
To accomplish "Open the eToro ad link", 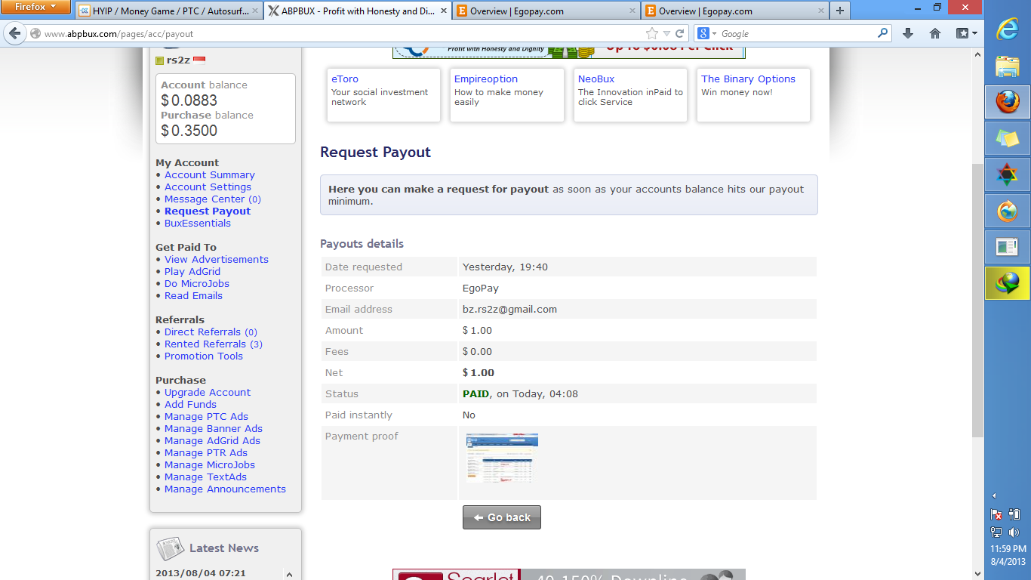I will click(x=345, y=79).
